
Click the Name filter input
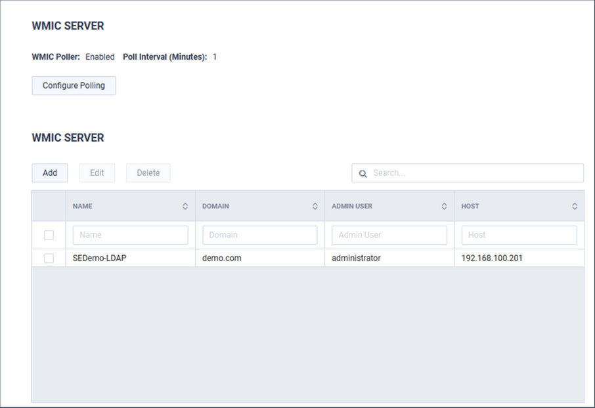pyautogui.click(x=131, y=235)
